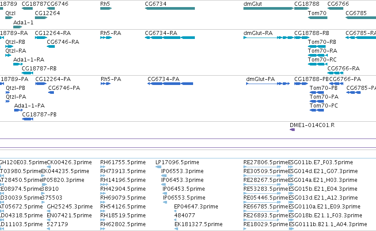The image size is (376, 231).
Task: Select the RH73913.5prime EST label
Action: (x=123, y=171)
